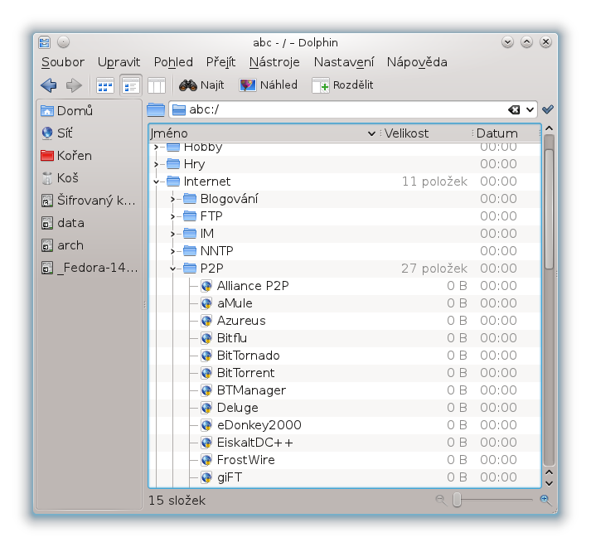Open the Pohled menu
Screen dimensions: 591x547
tap(173, 62)
